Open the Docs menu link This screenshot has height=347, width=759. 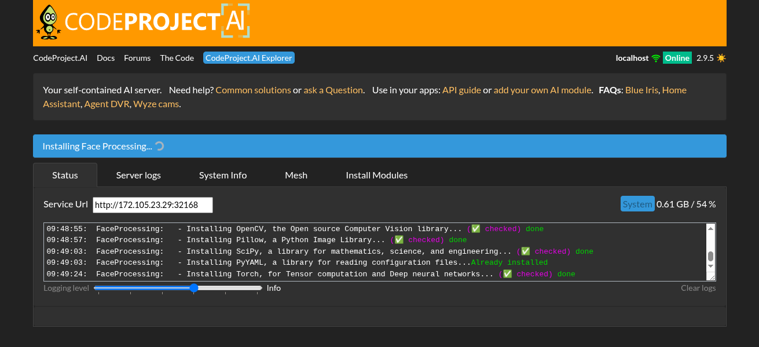tap(105, 58)
